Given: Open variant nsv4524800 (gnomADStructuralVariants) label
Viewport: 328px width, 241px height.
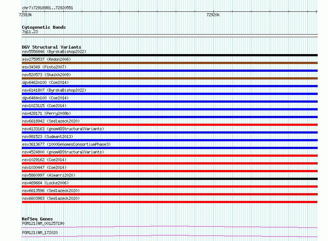Looking at the screenshot, I should click(63, 152).
